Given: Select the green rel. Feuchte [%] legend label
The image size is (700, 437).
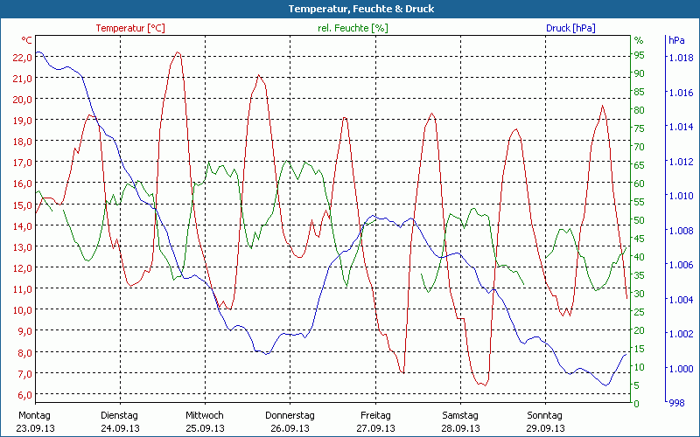Looking at the screenshot, I should pos(353,28).
